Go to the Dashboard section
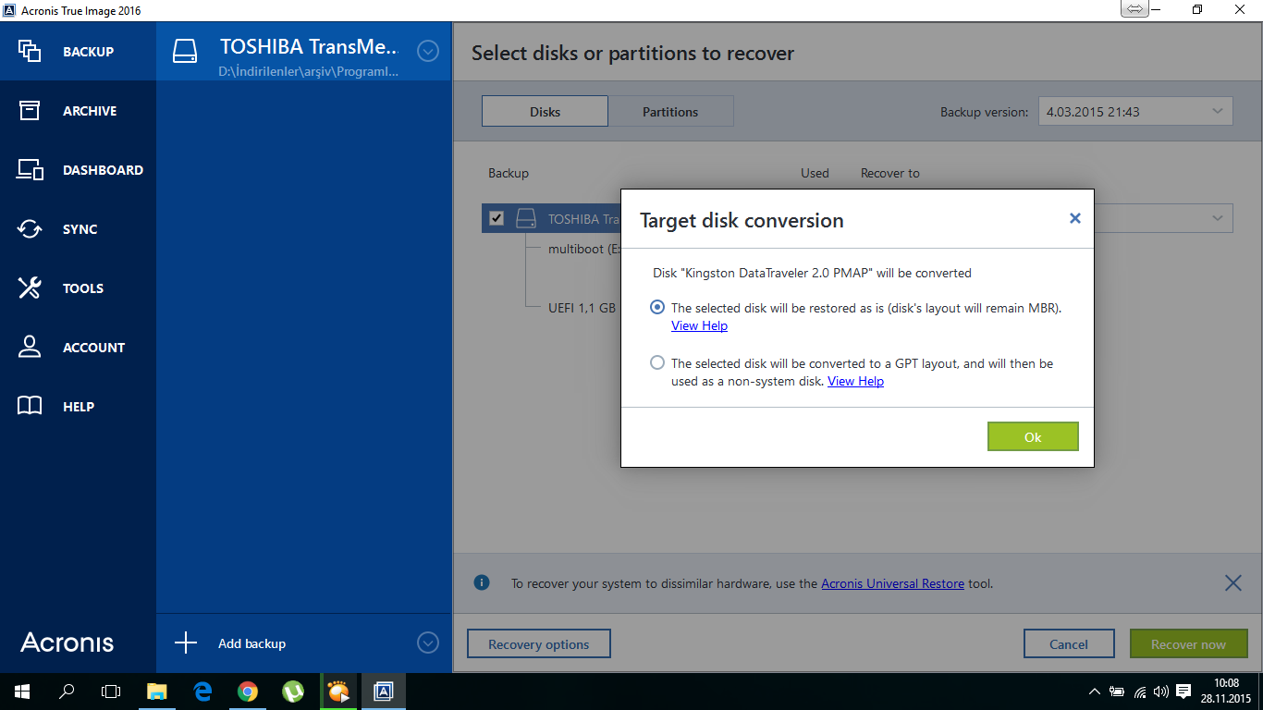The image size is (1263, 710). (x=78, y=170)
